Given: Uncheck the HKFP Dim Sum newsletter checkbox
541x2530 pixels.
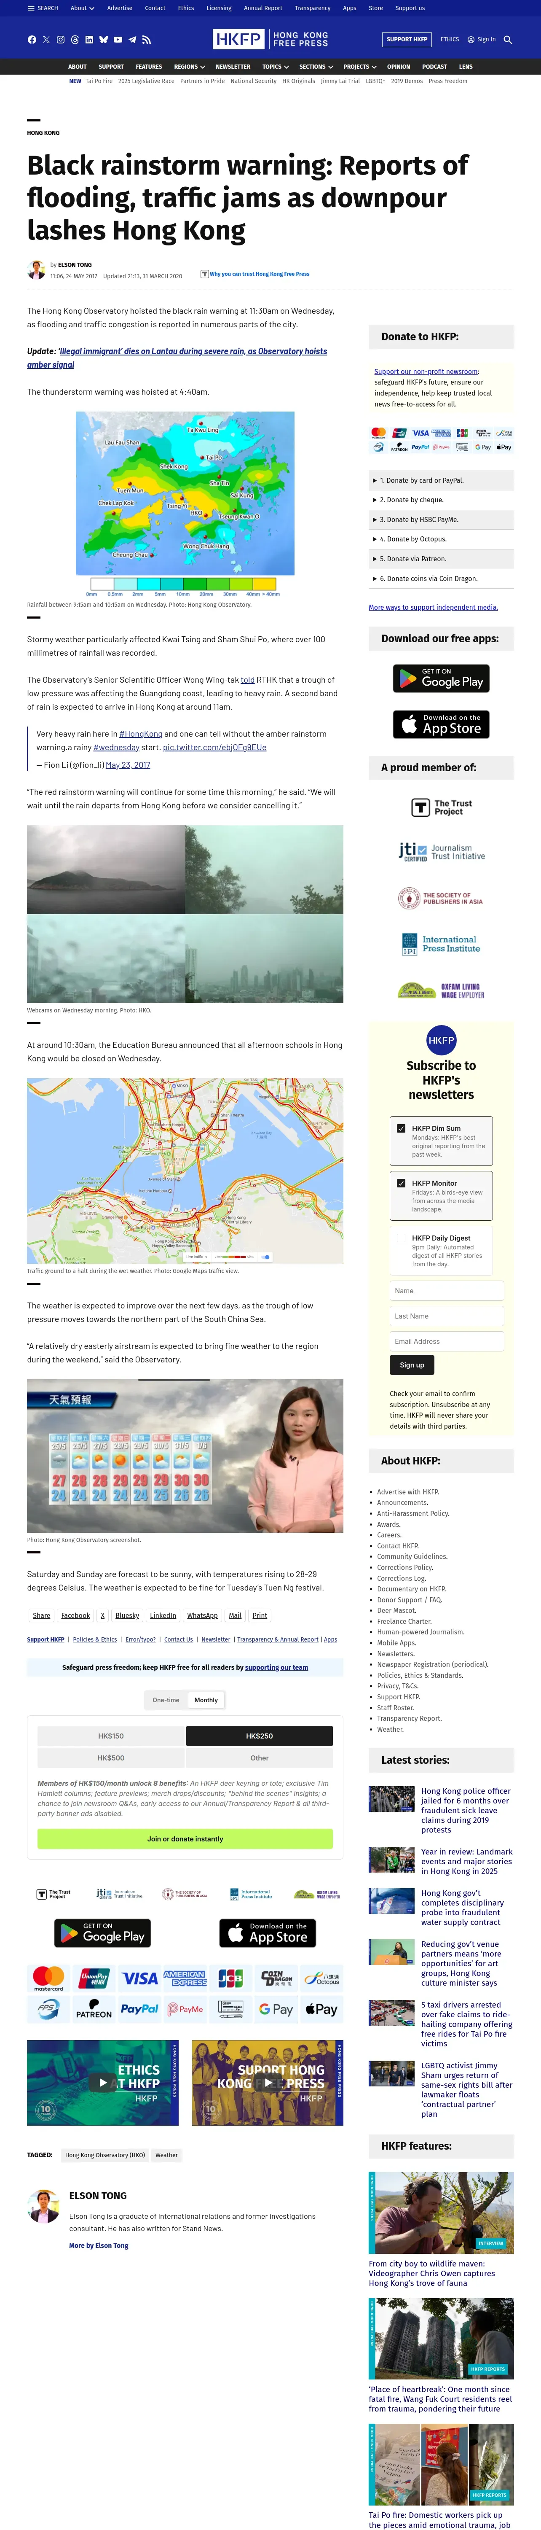Looking at the screenshot, I should pyautogui.click(x=401, y=1128).
